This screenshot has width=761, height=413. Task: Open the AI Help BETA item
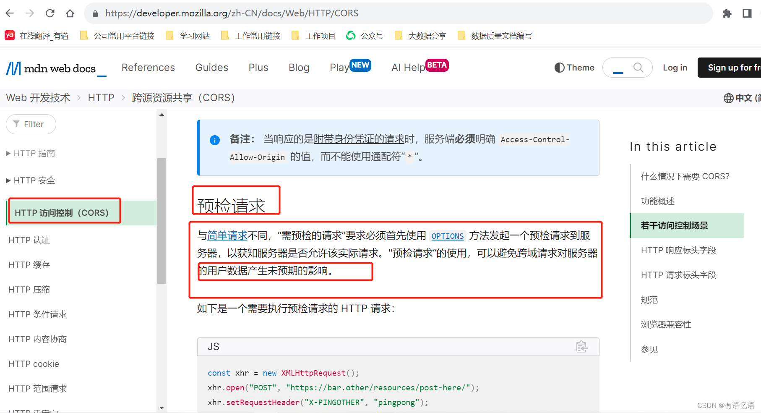point(420,67)
